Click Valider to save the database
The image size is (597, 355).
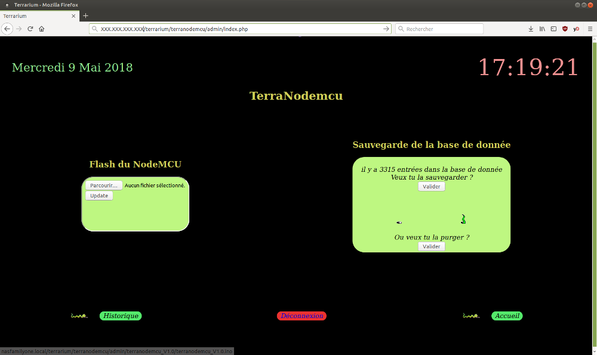point(431,187)
